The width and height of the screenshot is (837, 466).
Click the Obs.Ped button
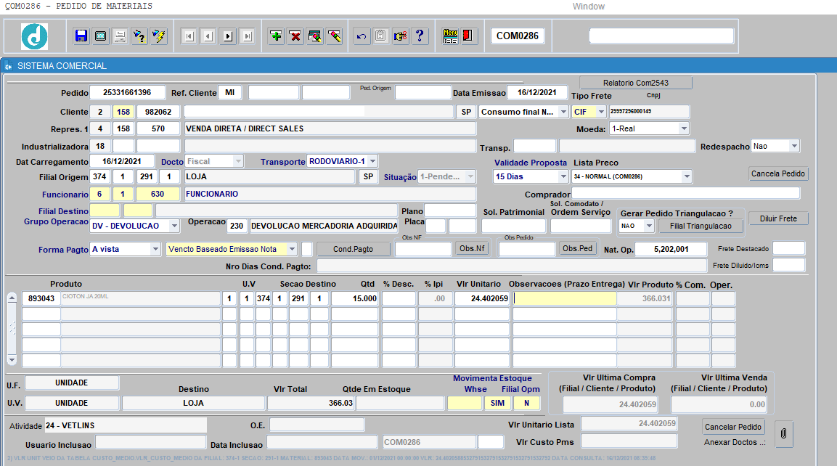(x=578, y=248)
